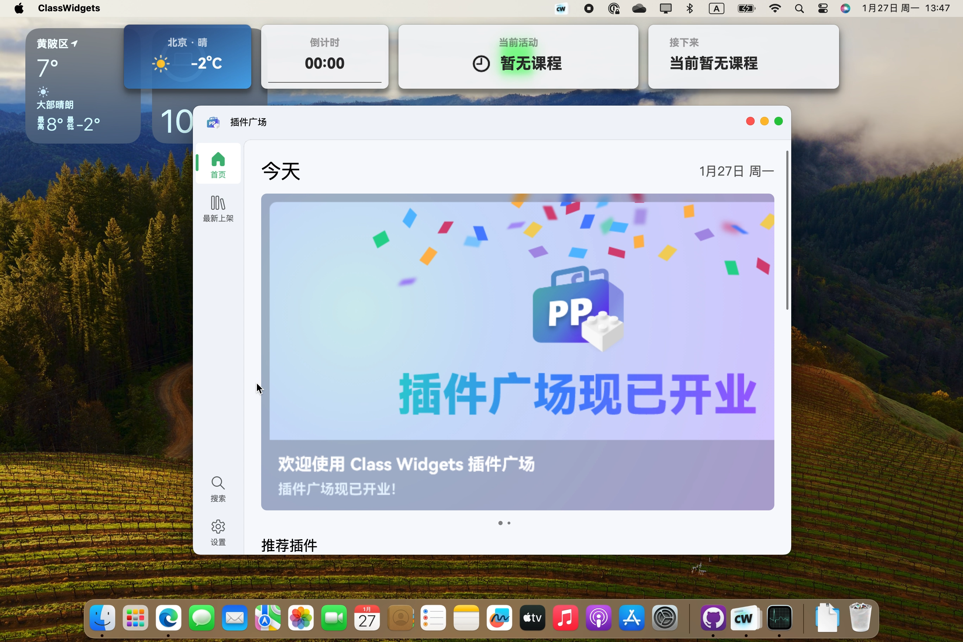
Task: Open Spotlight search from the menu bar
Action: click(799, 8)
